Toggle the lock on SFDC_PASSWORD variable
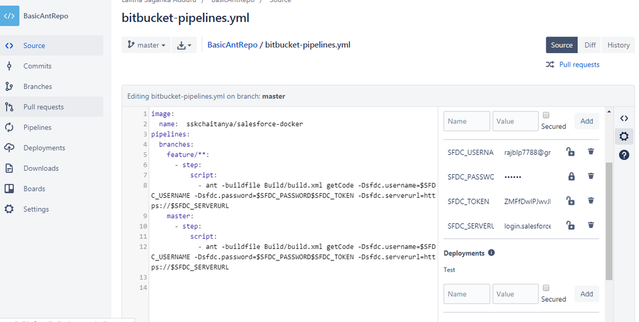Screen dimensions: 639x322 [x=571, y=176]
